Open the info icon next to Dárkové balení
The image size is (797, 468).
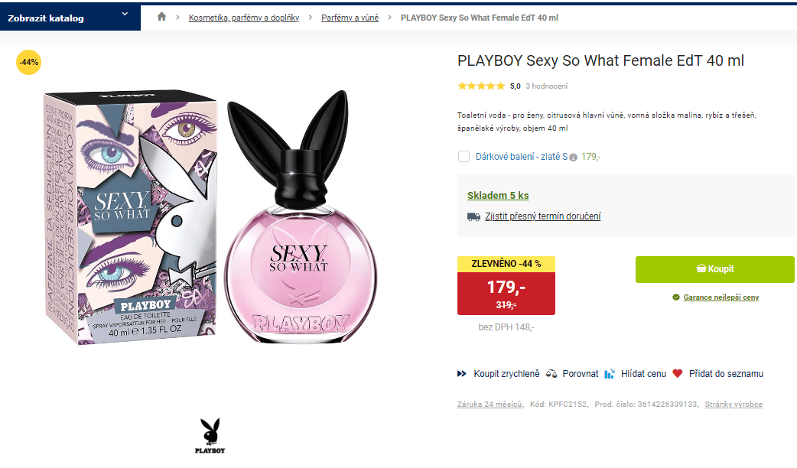pos(572,156)
